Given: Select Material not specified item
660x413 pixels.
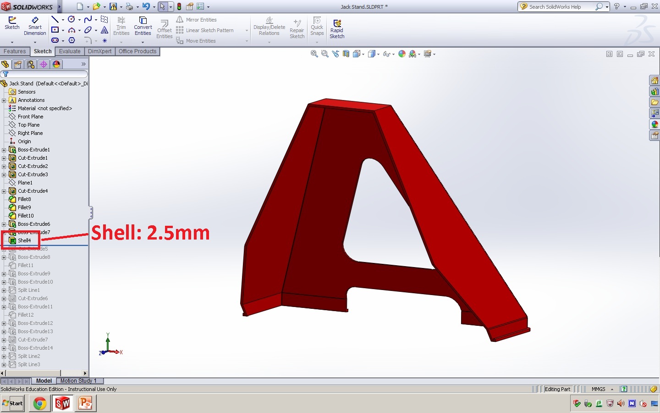Looking at the screenshot, I should [x=44, y=108].
